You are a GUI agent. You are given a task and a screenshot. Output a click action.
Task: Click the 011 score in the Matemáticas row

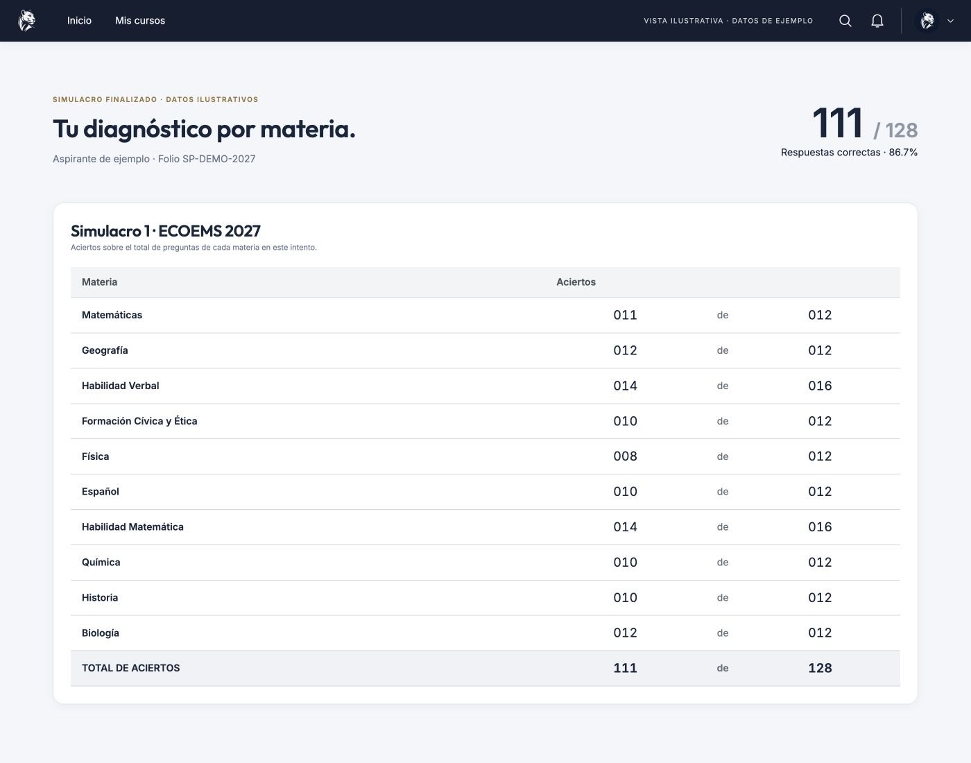[x=625, y=315]
